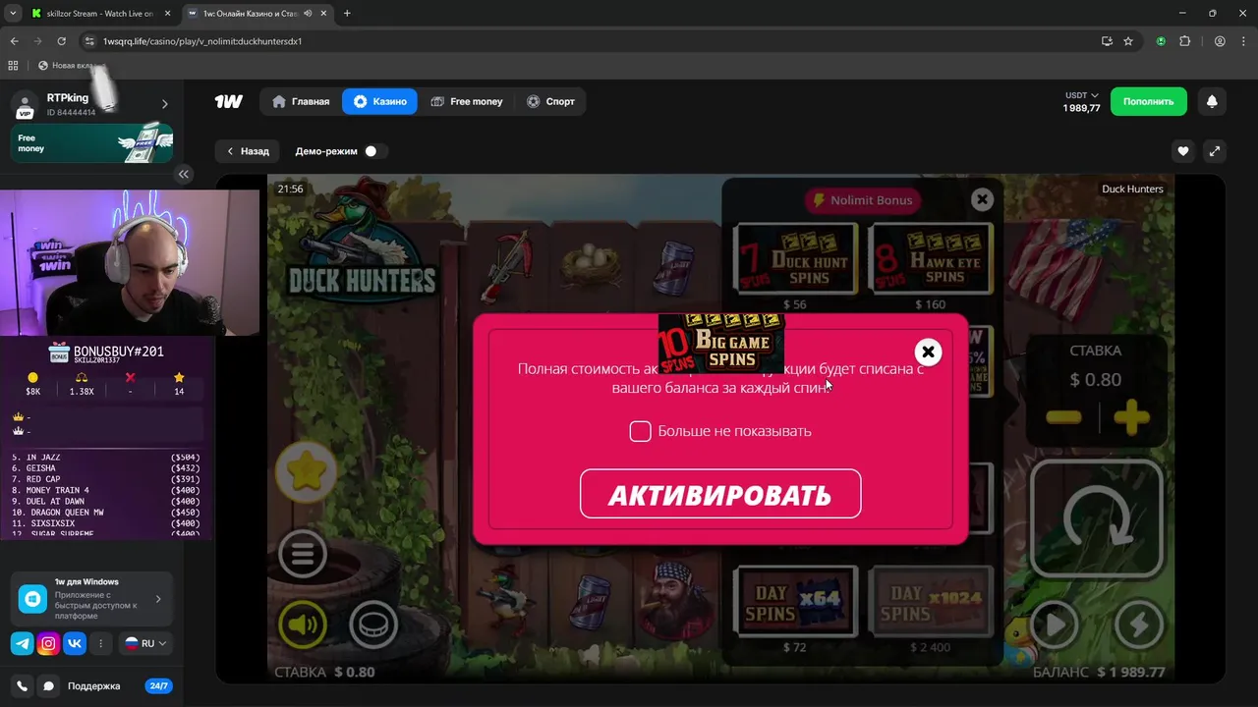The image size is (1258, 707).
Task: Open the Chrome profile avatar icon
Action: [1220, 41]
